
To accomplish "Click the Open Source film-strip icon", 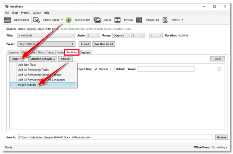I will click(7, 20).
